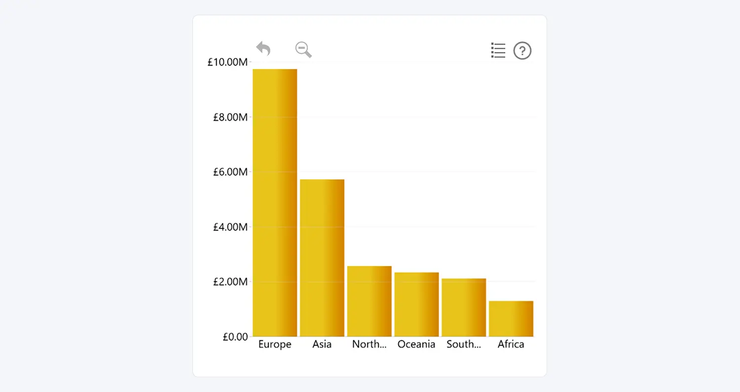This screenshot has height=392, width=740.
Task: Click the Europe axis label
Action: [x=275, y=344]
